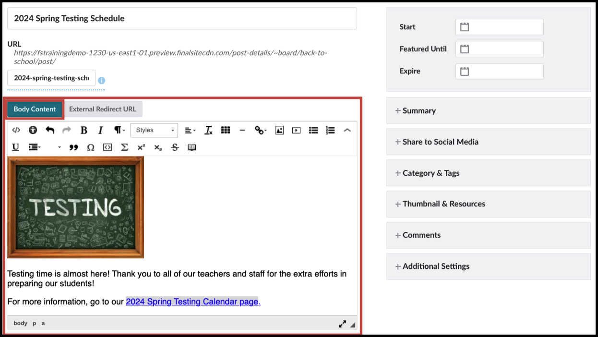Apply strikethrough to selected text

coord(174,147)
